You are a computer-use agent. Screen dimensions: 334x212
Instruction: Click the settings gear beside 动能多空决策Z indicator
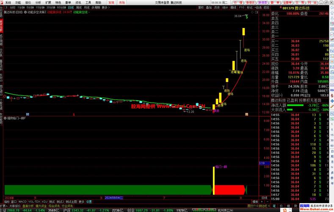(x=25, y=12)
